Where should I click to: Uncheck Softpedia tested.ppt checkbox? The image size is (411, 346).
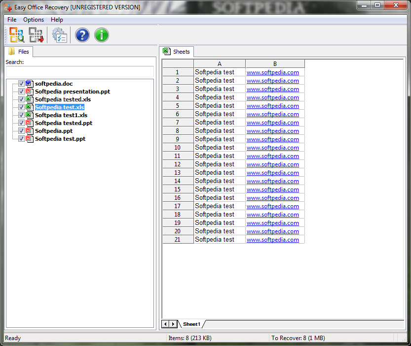[x=21, y=123]
